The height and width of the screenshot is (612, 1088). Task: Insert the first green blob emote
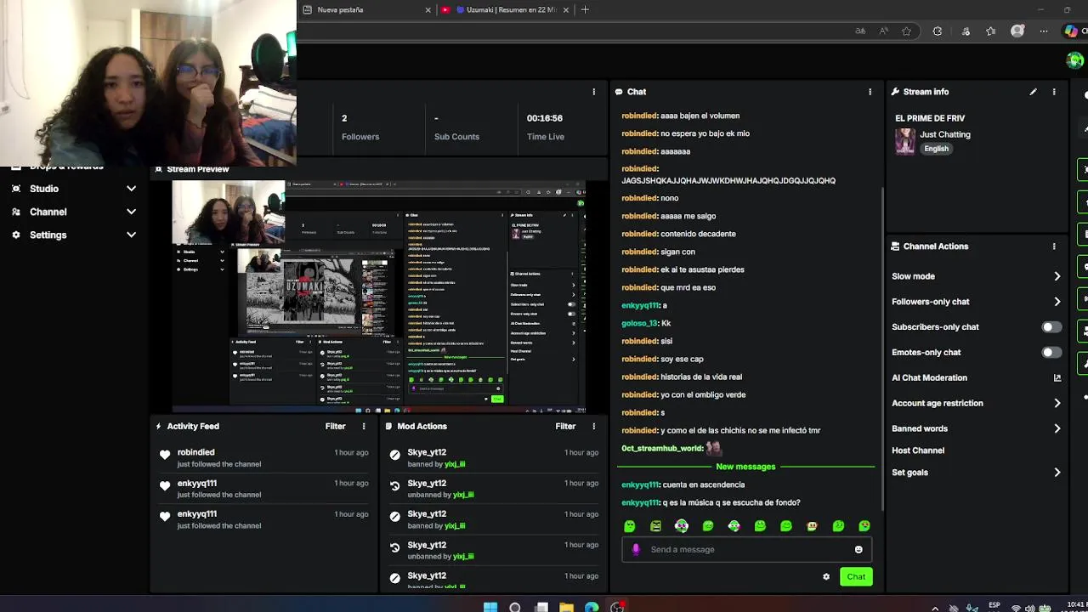(x=630, y=526)
